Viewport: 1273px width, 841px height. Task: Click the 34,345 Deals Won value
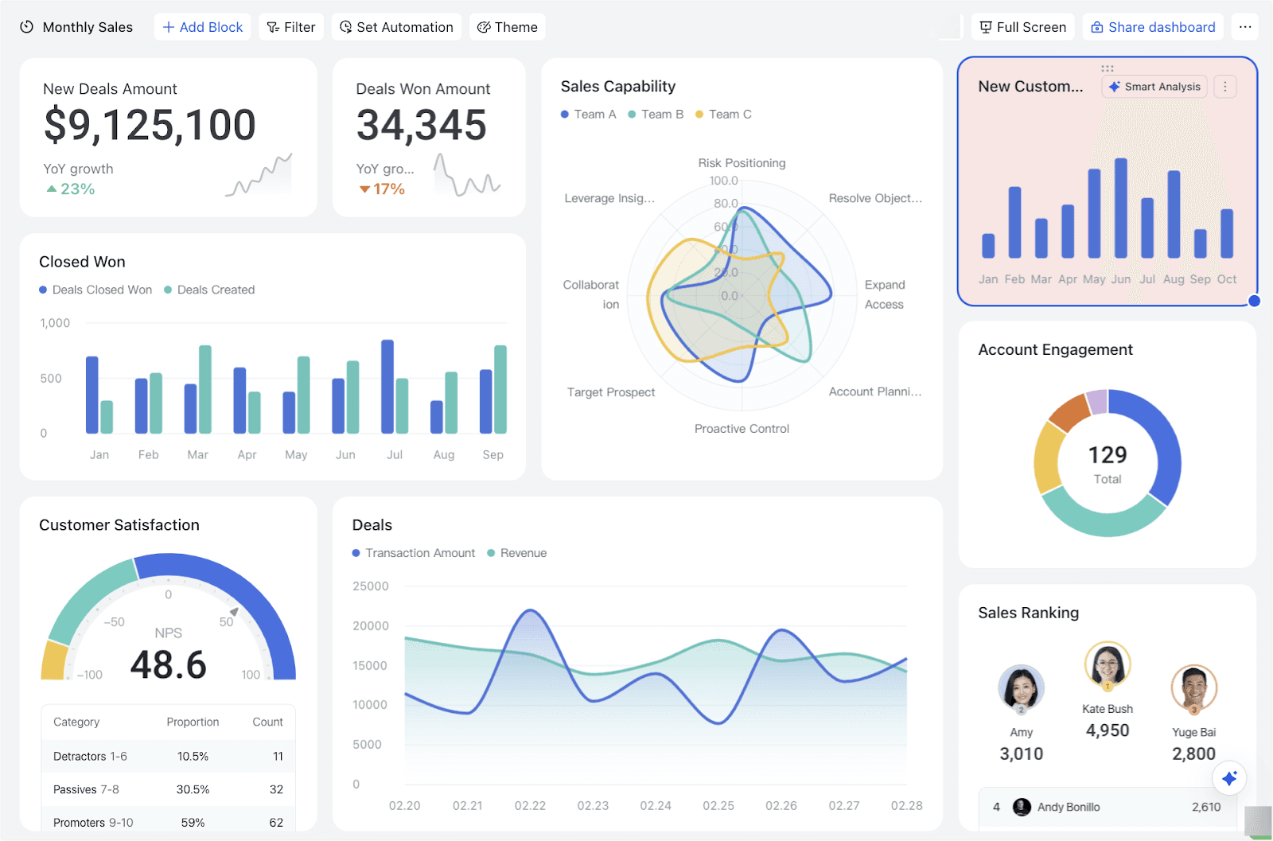[x=422, y=126]
